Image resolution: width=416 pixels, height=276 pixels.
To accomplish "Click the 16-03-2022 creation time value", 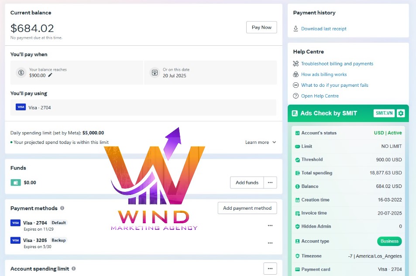I will point(390,200).
